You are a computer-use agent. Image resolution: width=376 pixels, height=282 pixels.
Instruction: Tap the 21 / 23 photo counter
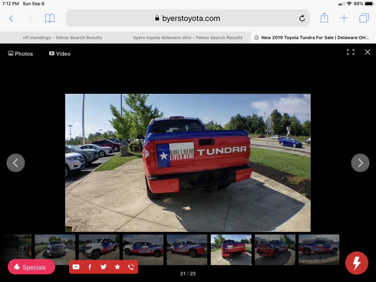(188, 273)
